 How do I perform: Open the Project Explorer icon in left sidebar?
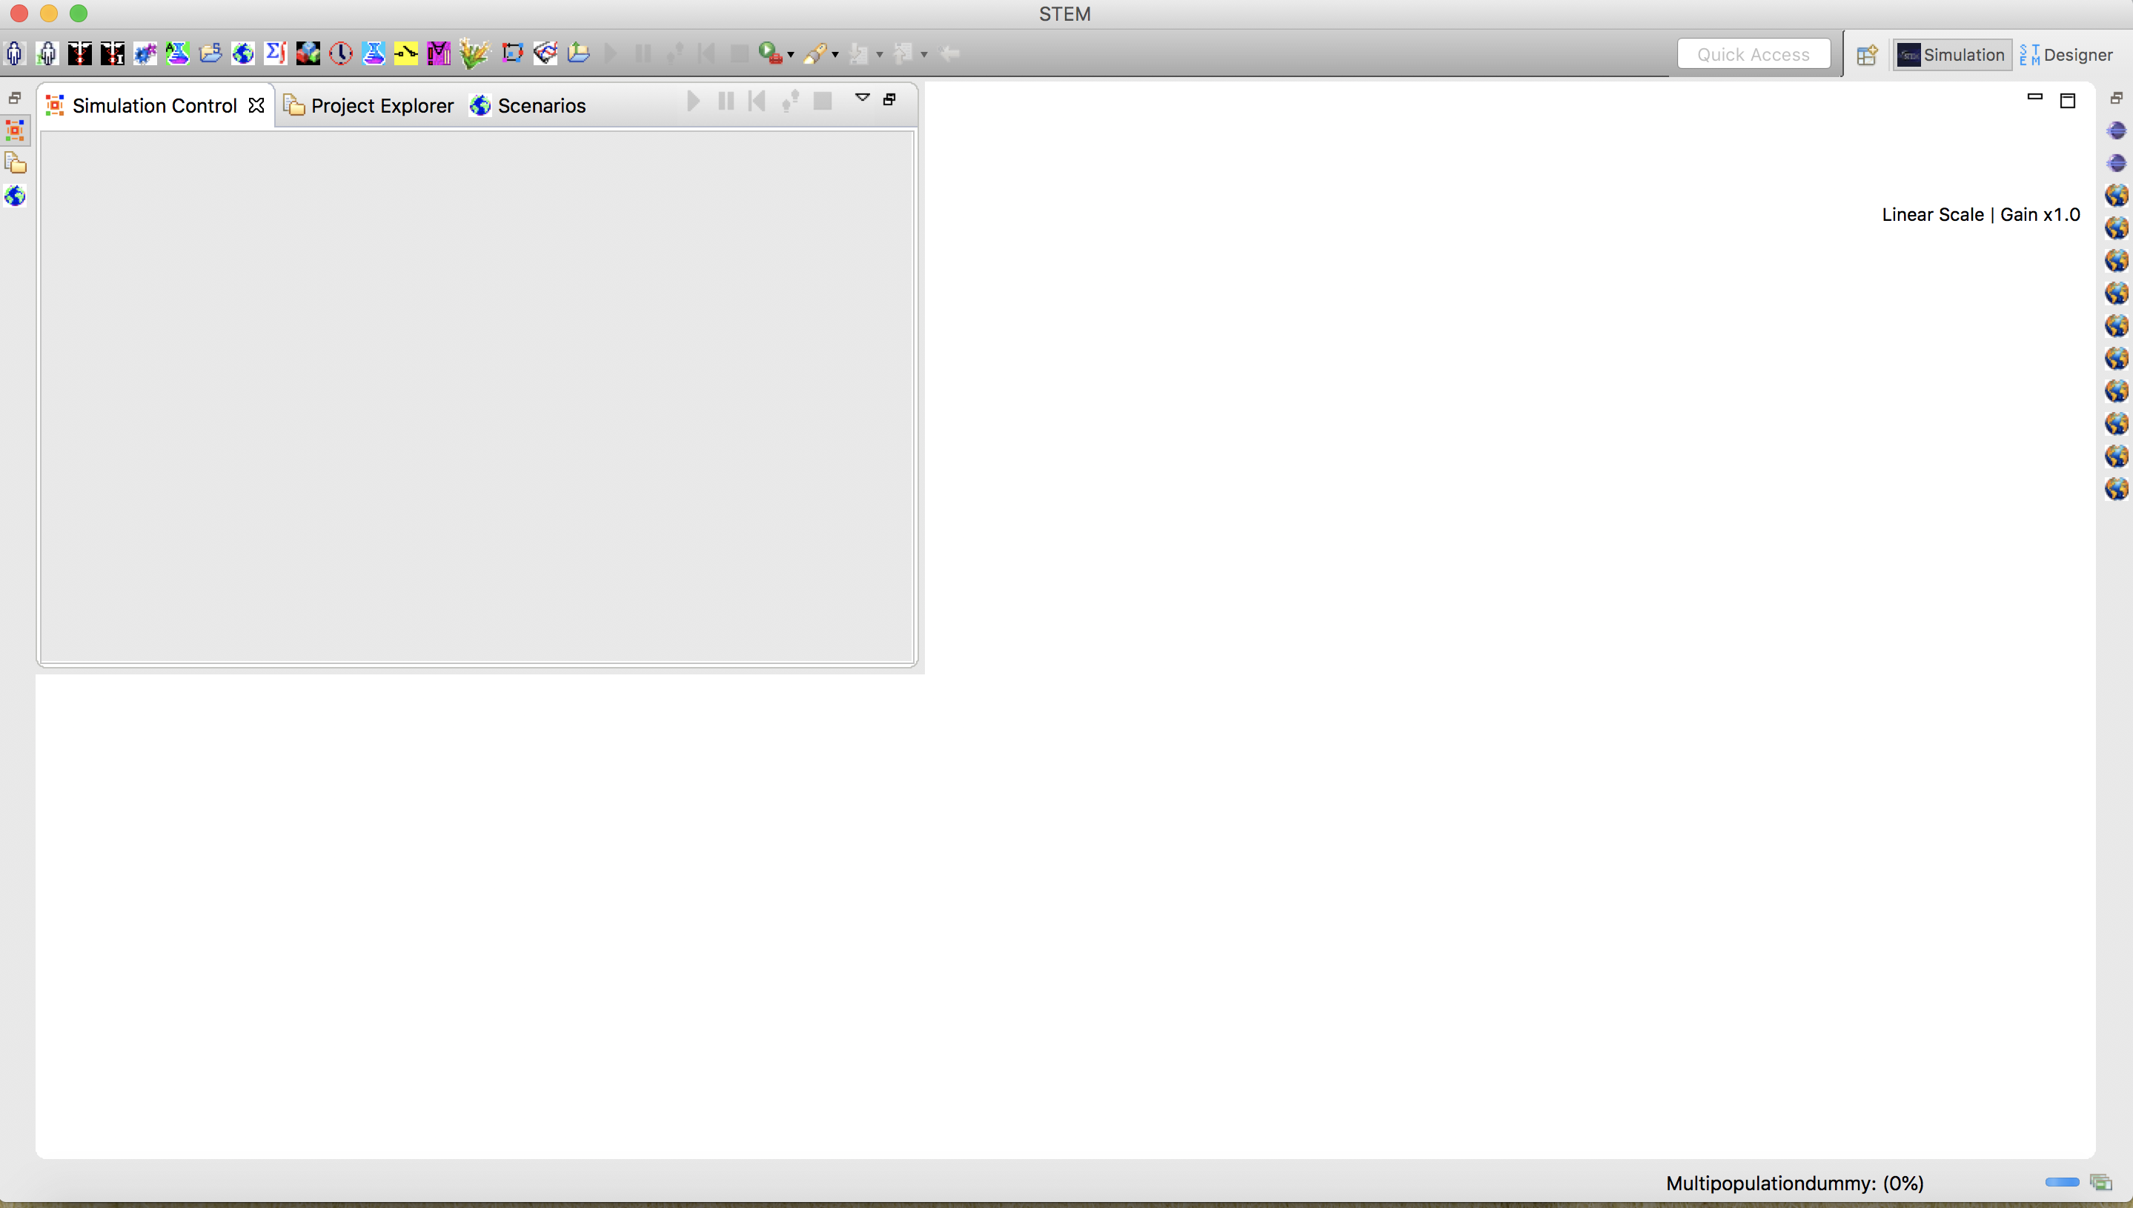pyautogui.click(x=15, y=162)
